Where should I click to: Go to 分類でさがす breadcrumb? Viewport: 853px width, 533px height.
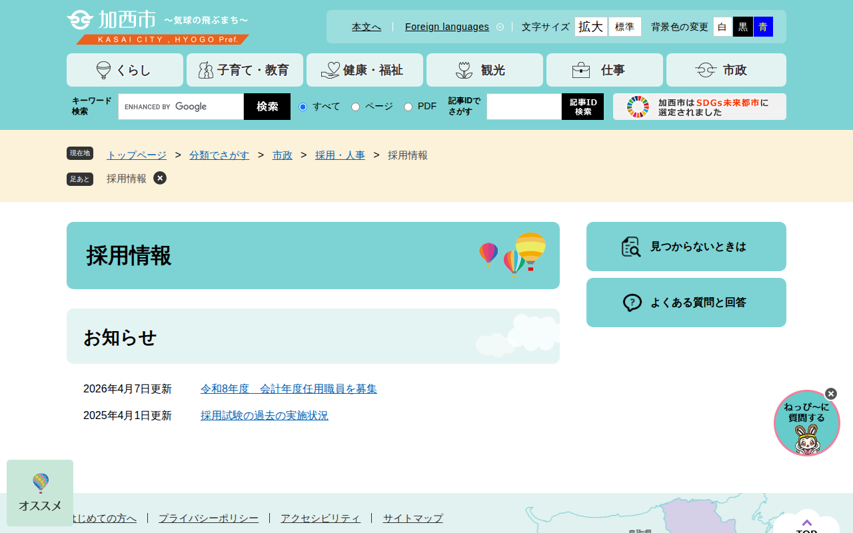(219, 155)
